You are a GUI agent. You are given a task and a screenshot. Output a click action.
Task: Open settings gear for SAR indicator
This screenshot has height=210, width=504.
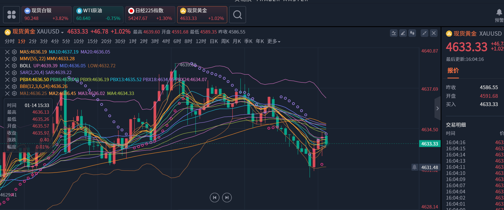14,73
